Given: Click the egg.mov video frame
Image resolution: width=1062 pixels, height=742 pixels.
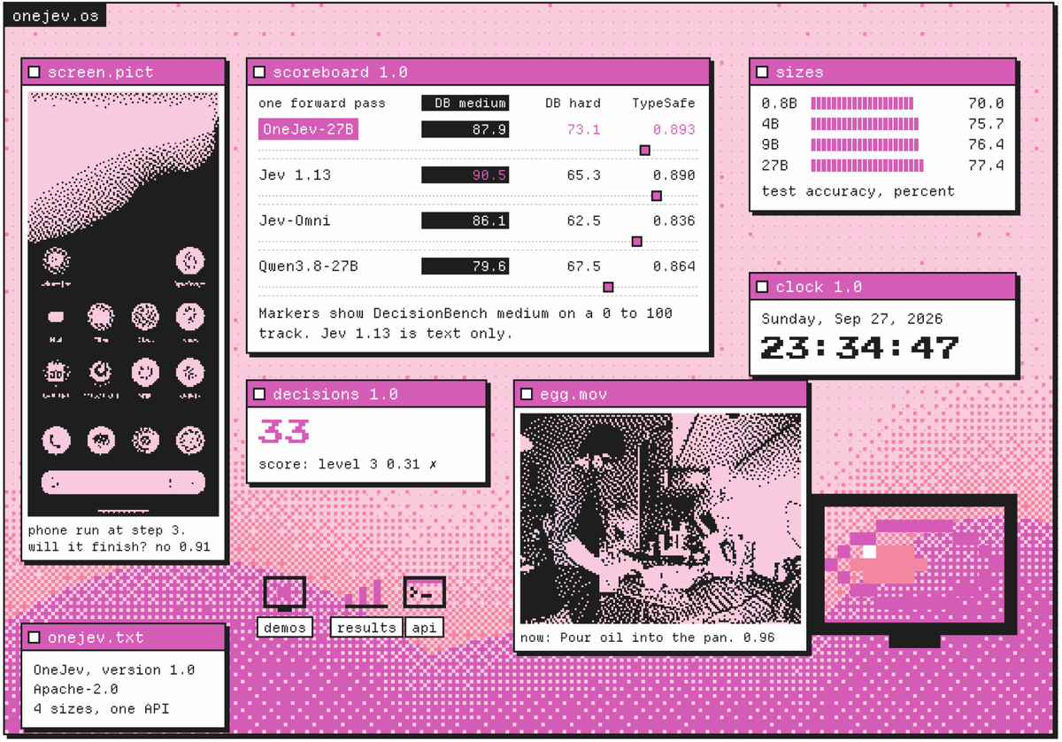Looking at the screenshot, I should (x=660, y=518).
